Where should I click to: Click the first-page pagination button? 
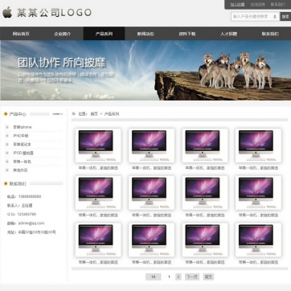(154, 277)
